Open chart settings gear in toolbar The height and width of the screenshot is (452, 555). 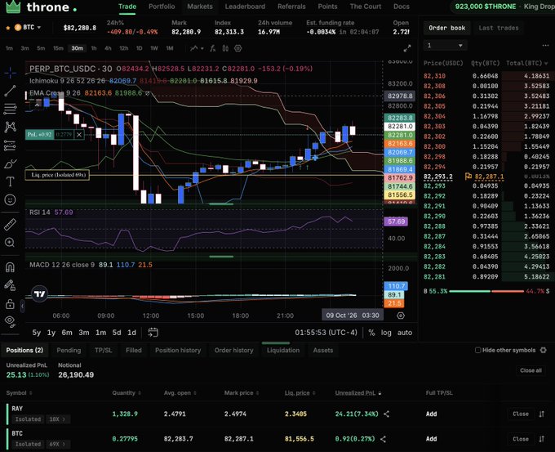pyautogui.click(x=238, y=48)
